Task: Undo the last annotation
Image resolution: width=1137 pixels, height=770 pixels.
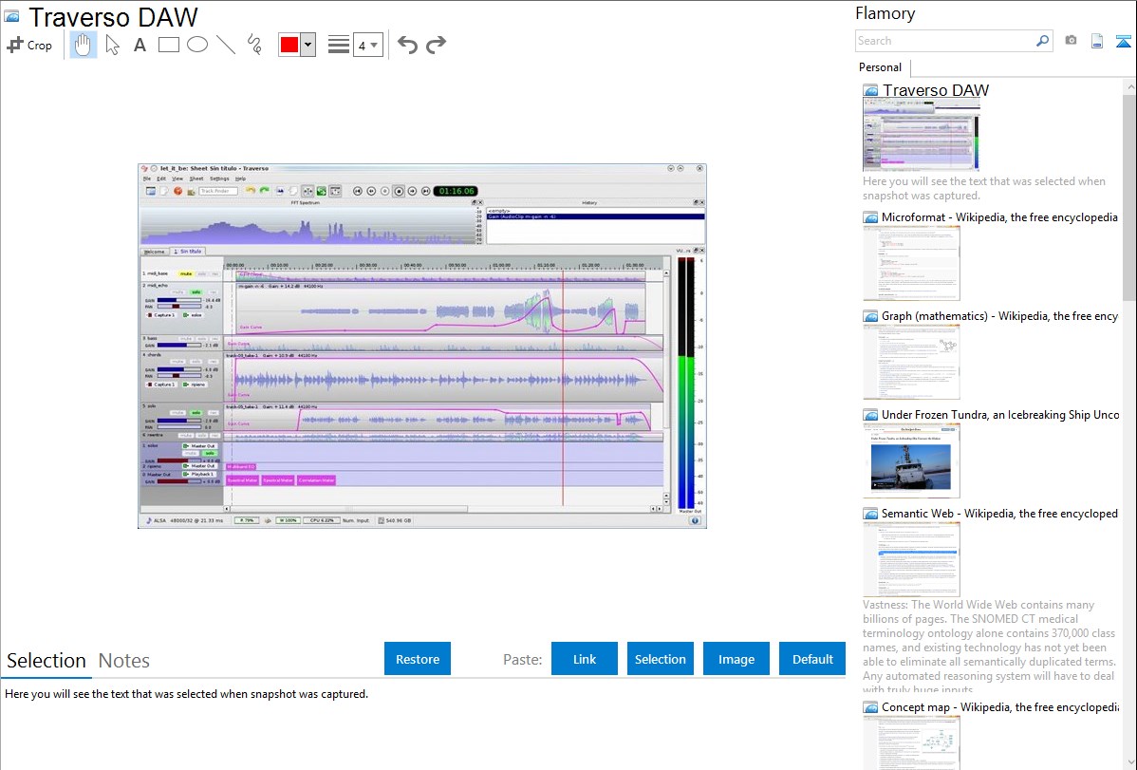Action: 407,45
